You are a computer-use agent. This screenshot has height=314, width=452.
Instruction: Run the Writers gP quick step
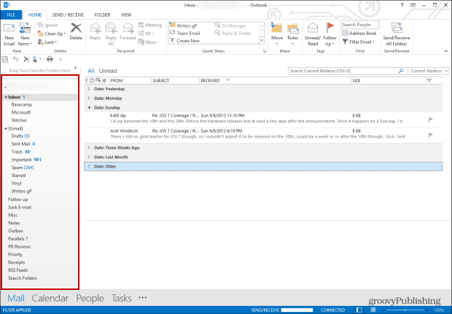(183, 25)
